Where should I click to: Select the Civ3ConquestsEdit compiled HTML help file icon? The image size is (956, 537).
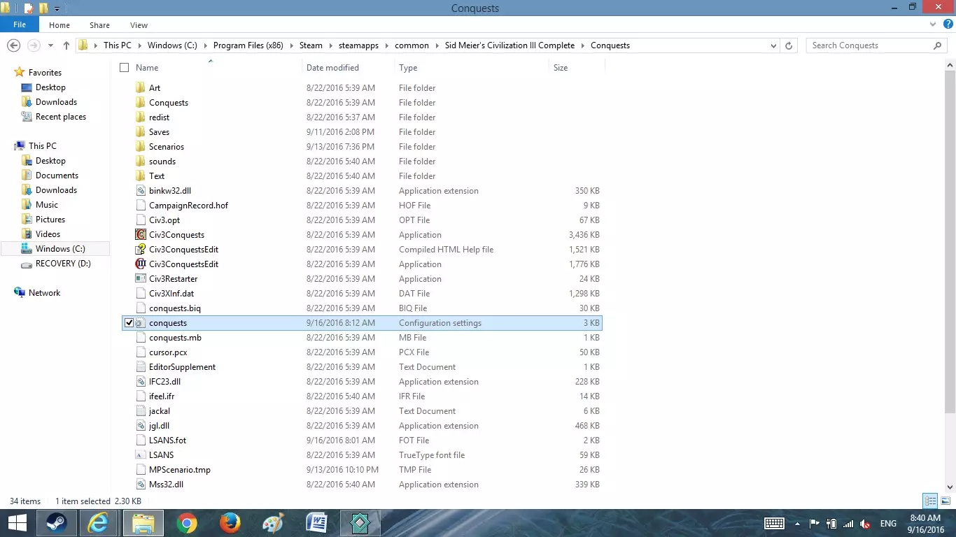click(141, 250)
